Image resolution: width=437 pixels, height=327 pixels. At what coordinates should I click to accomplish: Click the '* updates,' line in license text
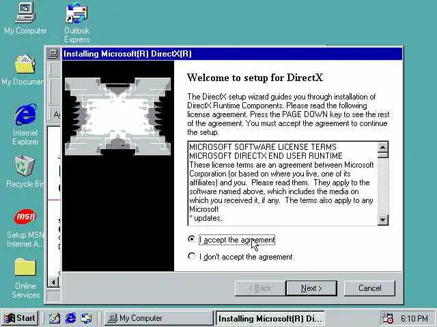click(x=206, y=218)
